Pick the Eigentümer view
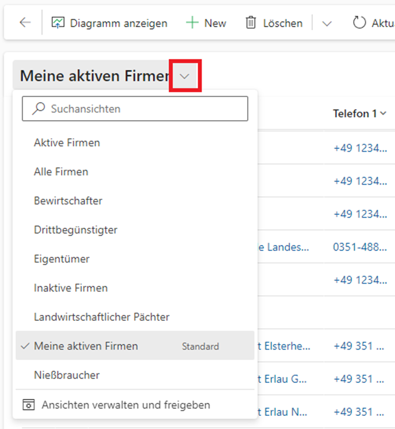 click(61, 260)
